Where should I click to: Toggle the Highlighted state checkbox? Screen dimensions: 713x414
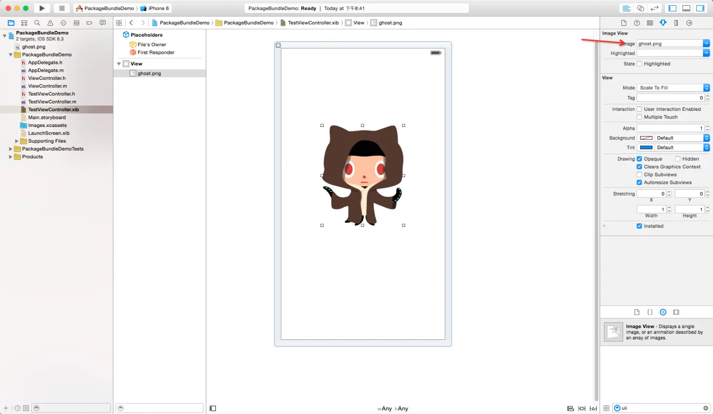click(x=639, y=64)
